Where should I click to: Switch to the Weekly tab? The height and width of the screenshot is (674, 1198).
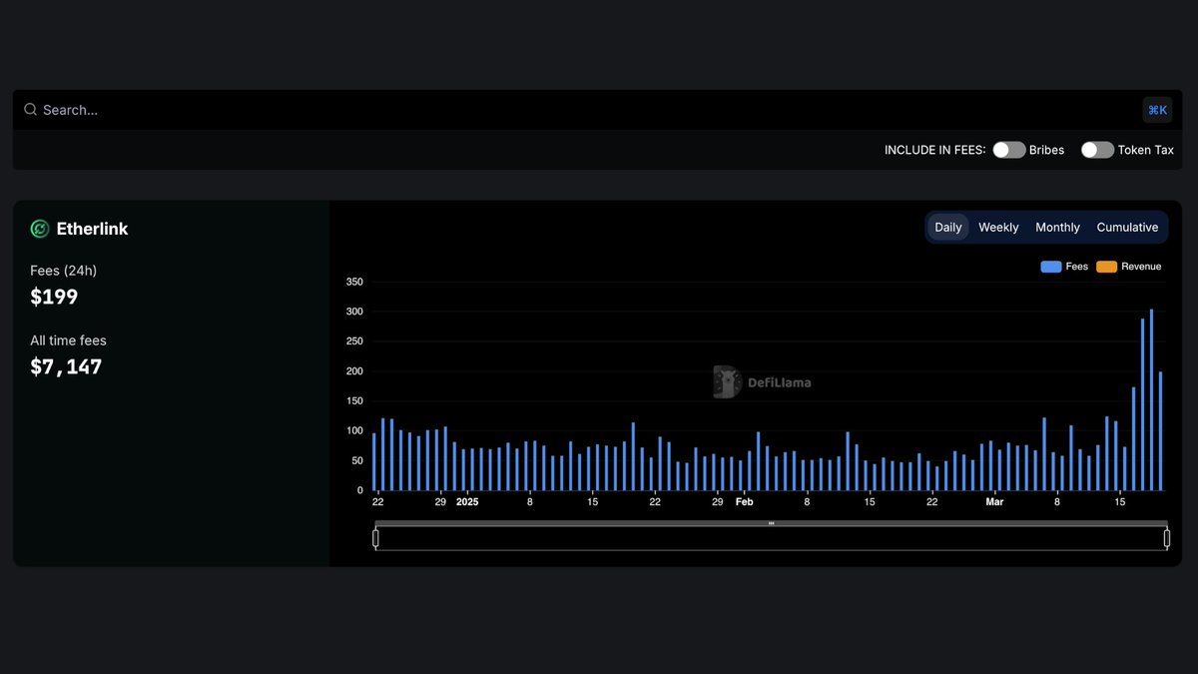click(998, 228)
